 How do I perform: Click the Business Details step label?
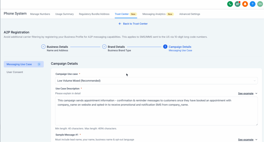[x=57, y=47]
